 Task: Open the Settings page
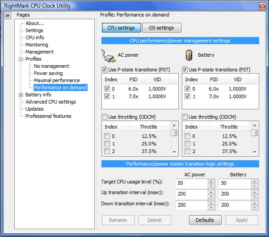click(34, 30)
